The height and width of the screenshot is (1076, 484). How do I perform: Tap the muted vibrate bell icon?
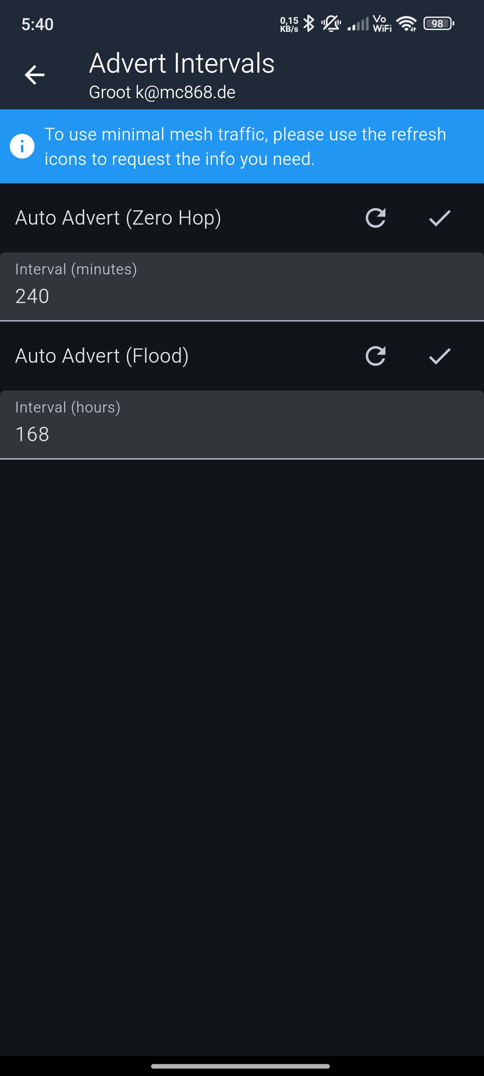[331, 23]
